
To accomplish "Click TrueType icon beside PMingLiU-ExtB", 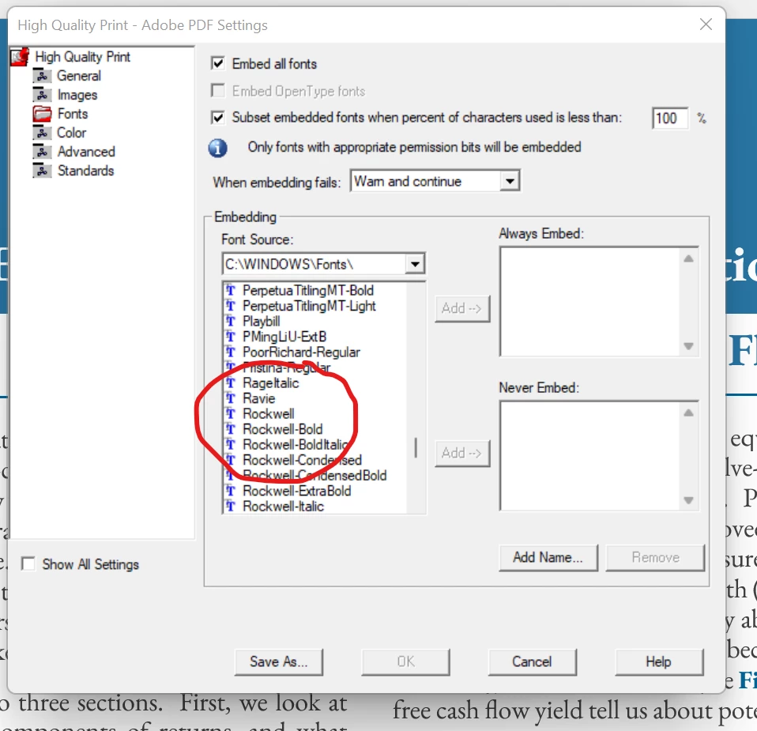I will click(x=231, y=337).
